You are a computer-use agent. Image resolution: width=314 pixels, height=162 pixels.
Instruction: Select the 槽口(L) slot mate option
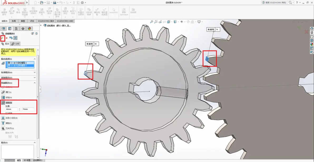tap(6, 92)
